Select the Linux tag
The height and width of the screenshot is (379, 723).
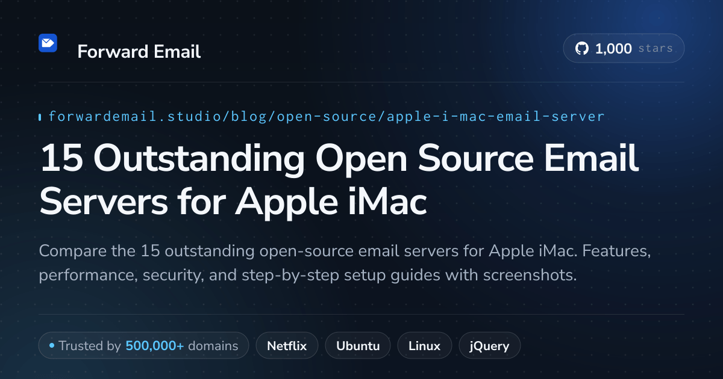(x=424, y=346)
